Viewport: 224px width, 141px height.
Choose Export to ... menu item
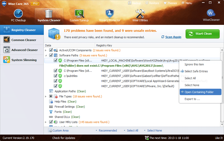click(200, 99)
